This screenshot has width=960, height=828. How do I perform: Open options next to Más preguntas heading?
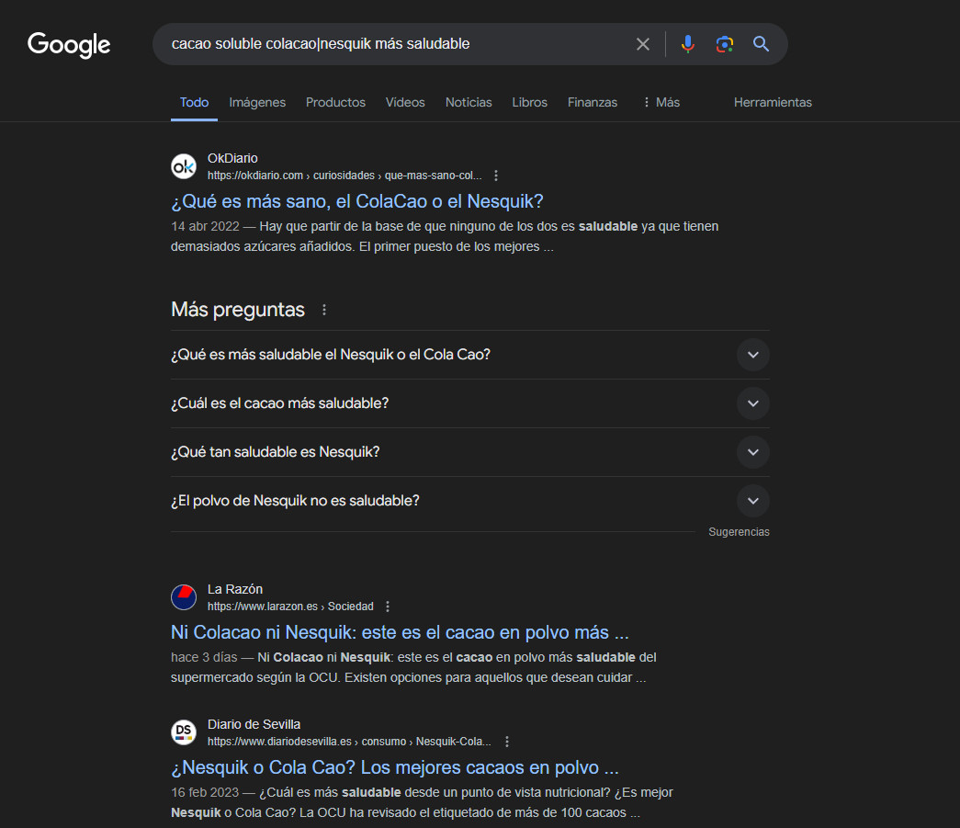pyautogui.click(x=323, y=310)
